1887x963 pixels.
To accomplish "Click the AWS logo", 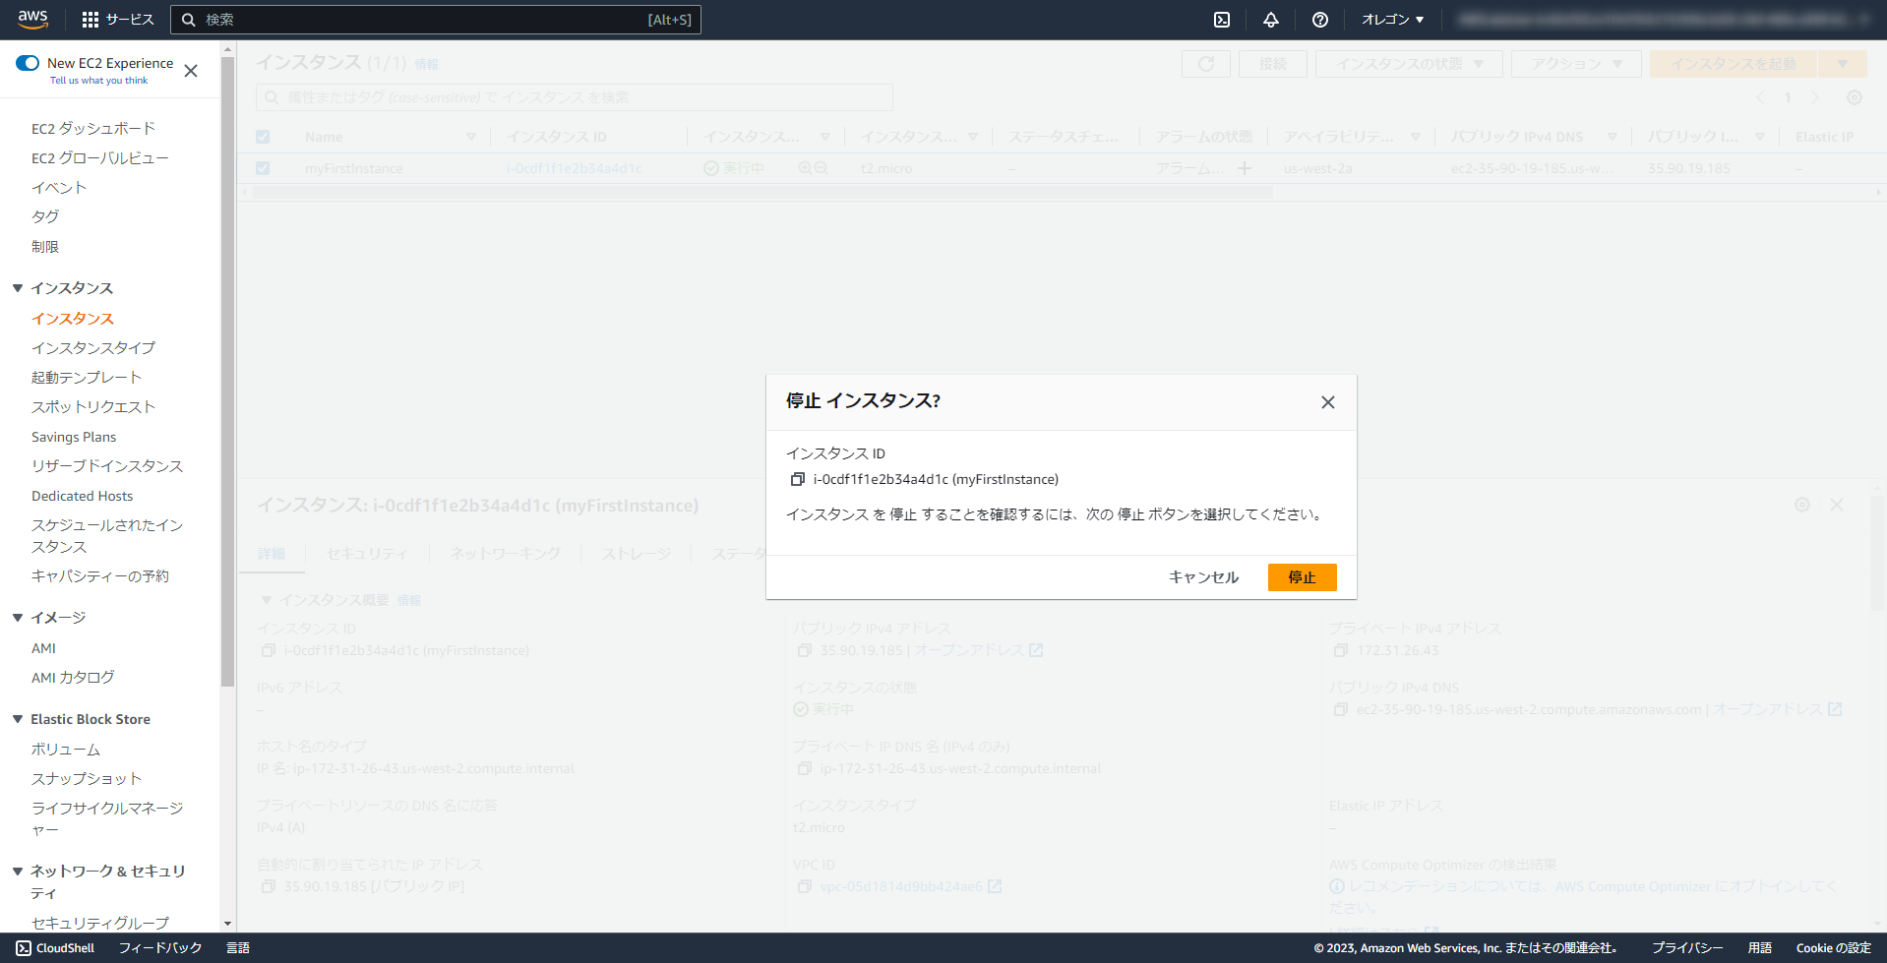I will [32, 19].
